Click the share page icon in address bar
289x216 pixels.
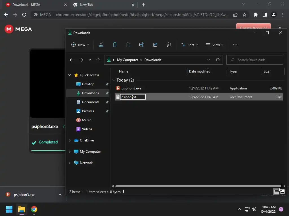235,15
